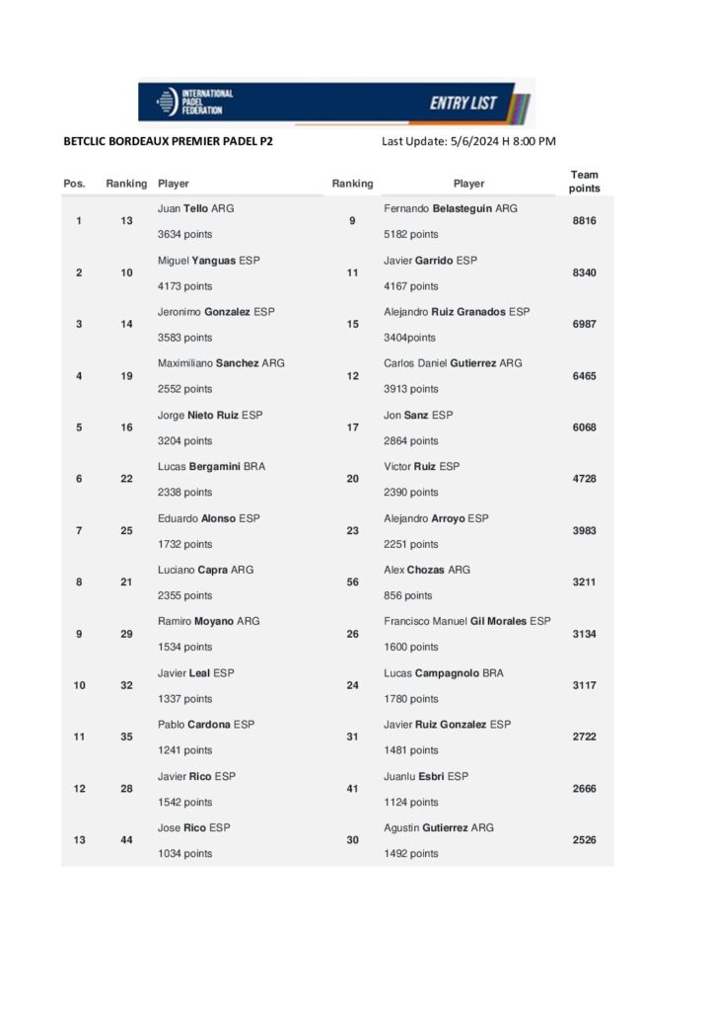Click the Last Update timestamp text
The height and width of the screenshot is (1011, 714).
[468, 141]
